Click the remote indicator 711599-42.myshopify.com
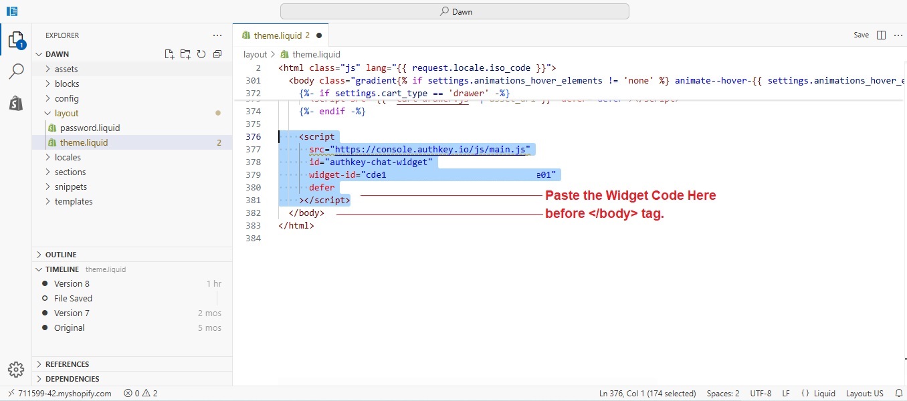The height and width of the screenshot is (401, 907). [x=60, y=394]
